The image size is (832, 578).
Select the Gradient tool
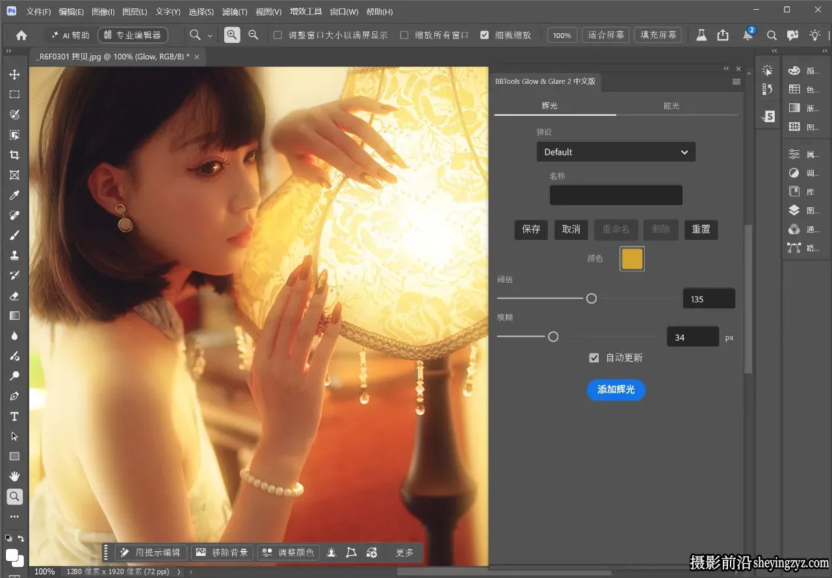click(14, 316)
